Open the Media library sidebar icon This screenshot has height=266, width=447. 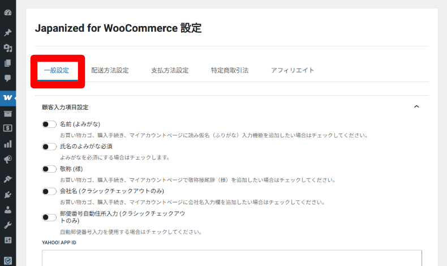8,48
